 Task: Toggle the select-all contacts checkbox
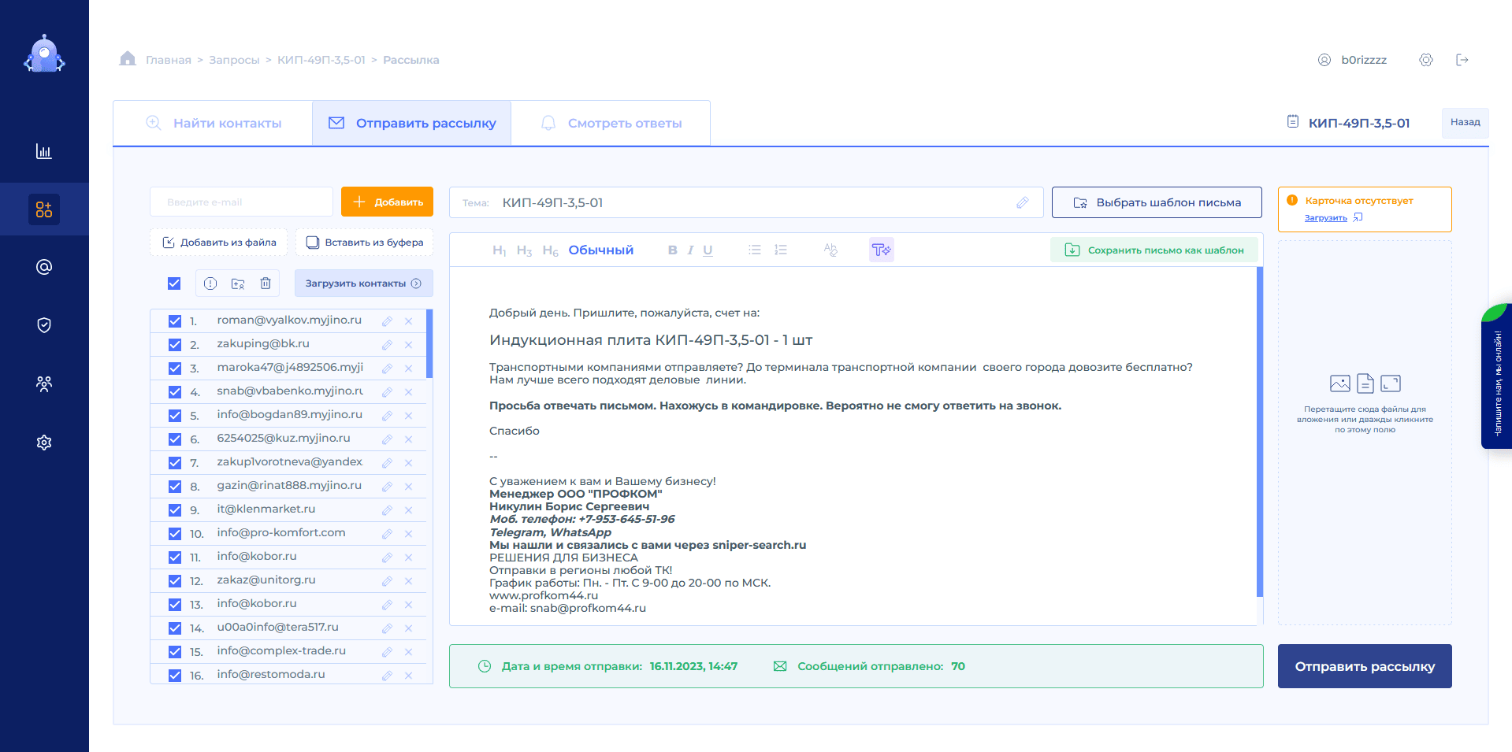point(174,283)
